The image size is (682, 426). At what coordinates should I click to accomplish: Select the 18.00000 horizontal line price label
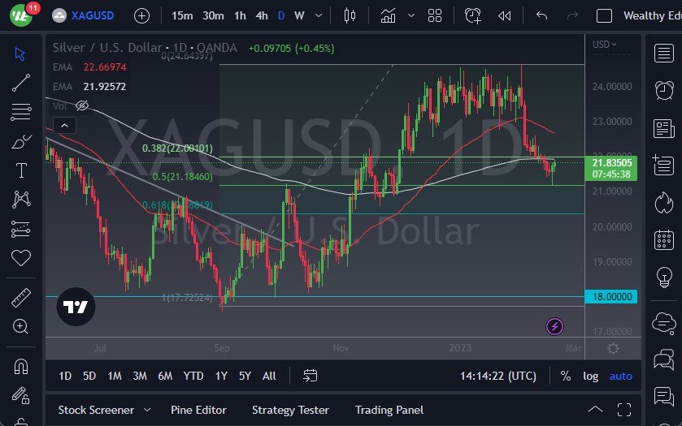(x=611, y=297)
